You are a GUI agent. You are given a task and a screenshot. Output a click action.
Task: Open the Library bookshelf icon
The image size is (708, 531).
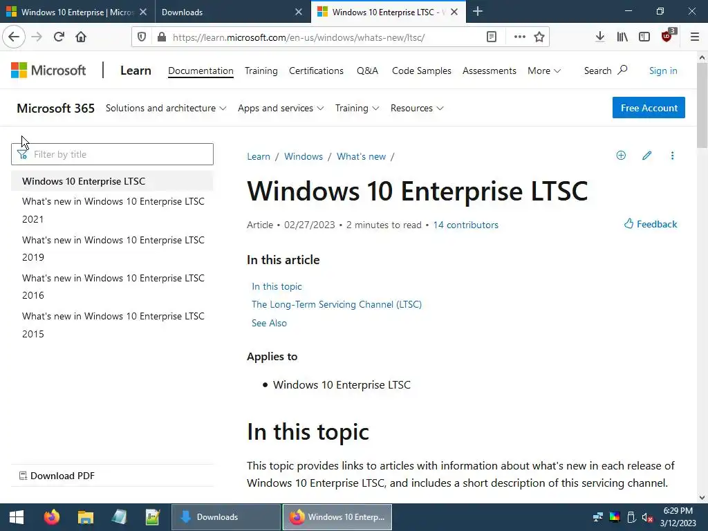point(622,37)
